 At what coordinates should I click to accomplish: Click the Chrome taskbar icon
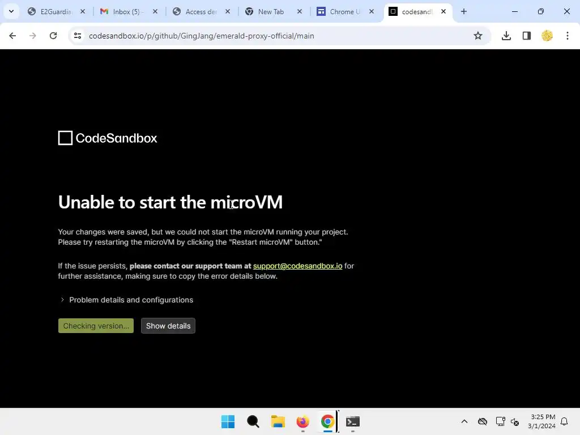(328, 421)
